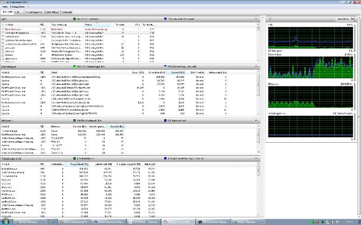The height and width of the screenshot is (225, 361).
Task: Open Server Manager from taskbar
Action: (x=29, y=222)
